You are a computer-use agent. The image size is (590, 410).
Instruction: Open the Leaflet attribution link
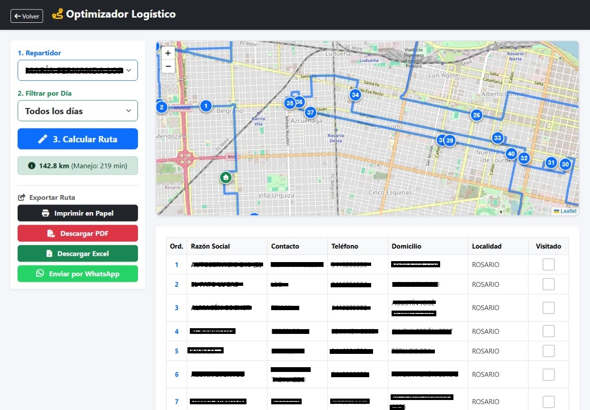click(x=568, y=211)
